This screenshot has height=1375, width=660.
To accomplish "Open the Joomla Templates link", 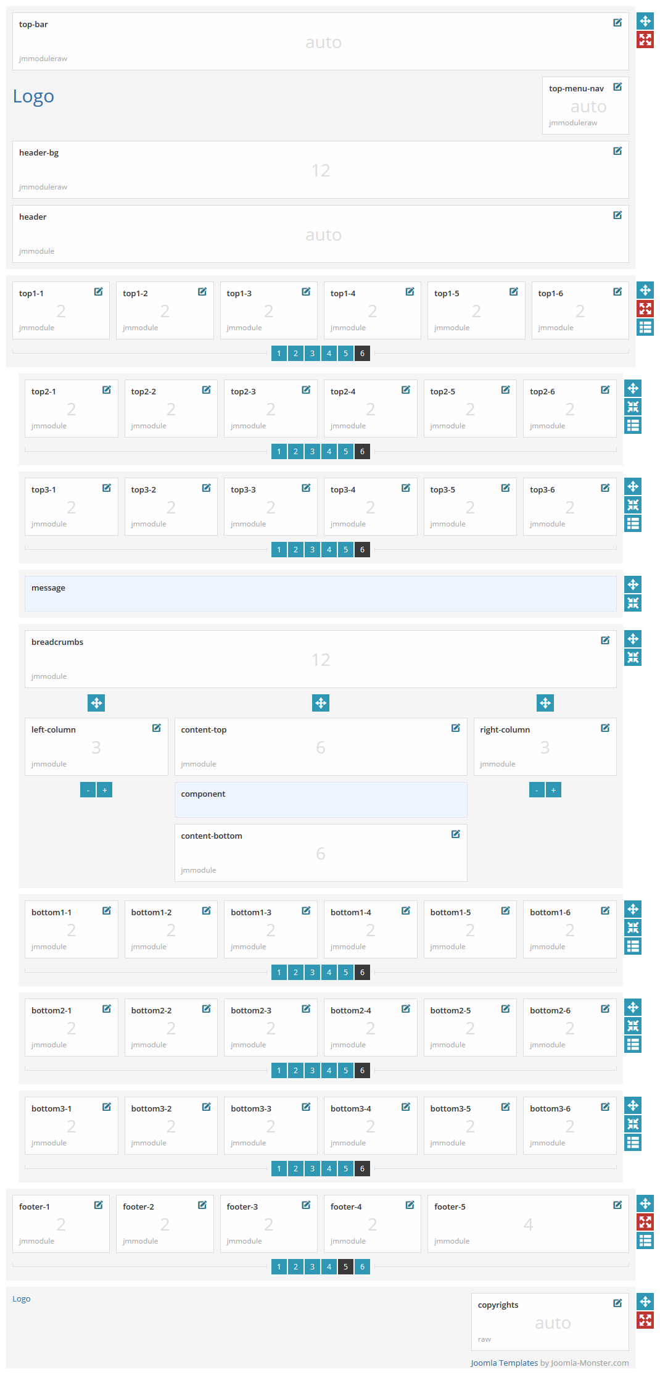I will pyautogui.click(x=504, y=1363).
